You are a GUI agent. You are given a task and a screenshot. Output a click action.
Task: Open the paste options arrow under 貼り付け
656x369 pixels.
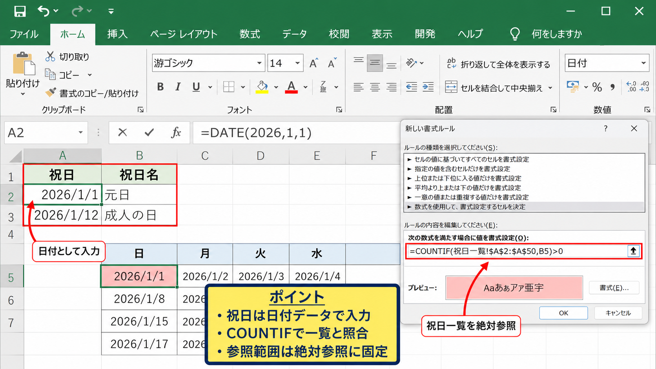[23, 94]
